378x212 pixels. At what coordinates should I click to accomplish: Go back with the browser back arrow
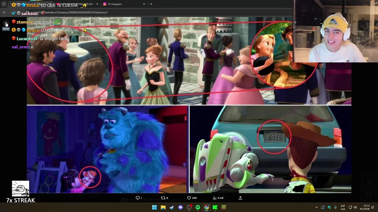click(x=4, y=12)
